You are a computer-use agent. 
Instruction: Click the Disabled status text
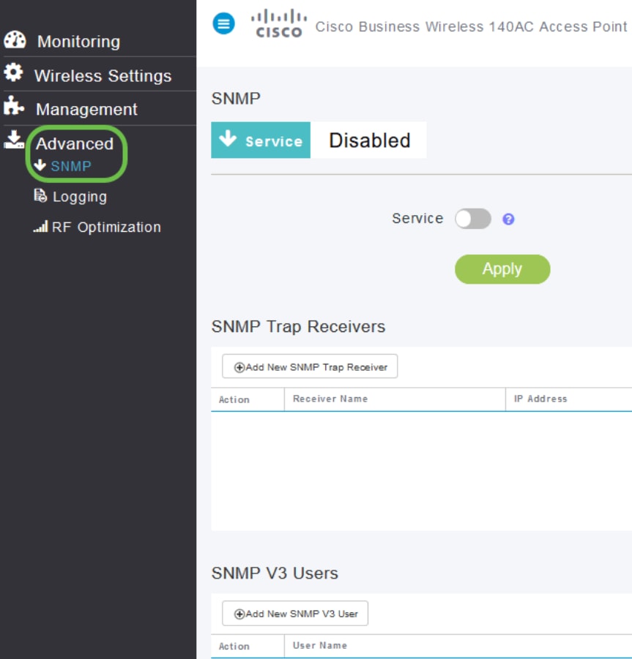pyautogui.click(x=369, y=140)
